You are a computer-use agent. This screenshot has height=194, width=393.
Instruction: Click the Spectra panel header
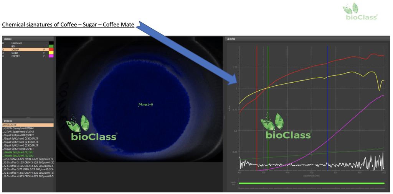click(307, 39)
